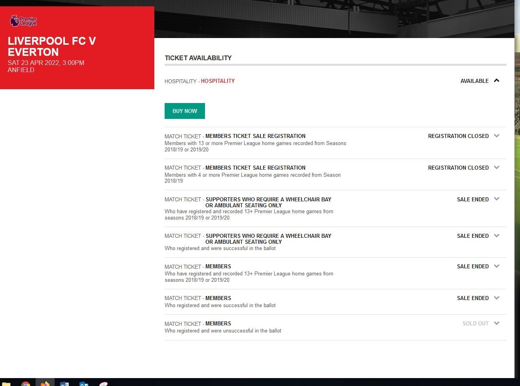This screenshot has width=520, height=386.
Task: Switch to Firefox in the taskbar
Action: pyautogui.click(x=45, y=383)
